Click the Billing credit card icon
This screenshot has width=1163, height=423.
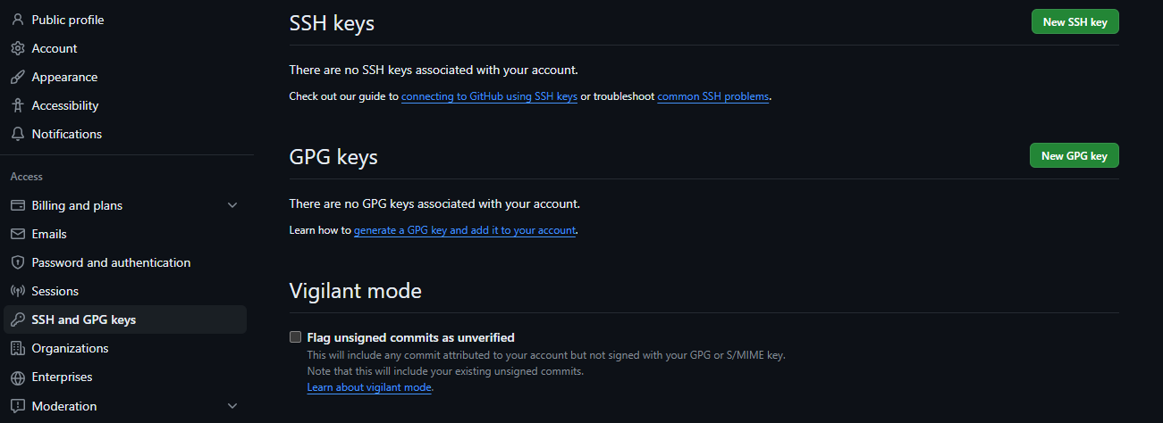(17, 205)
